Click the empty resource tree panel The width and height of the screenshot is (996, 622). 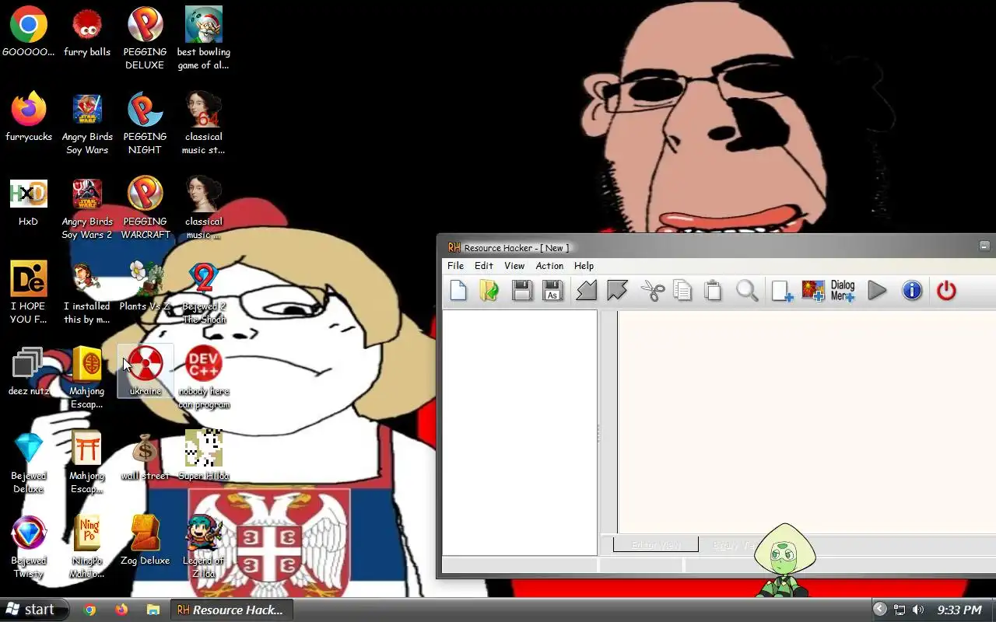(x=519, y=432)
